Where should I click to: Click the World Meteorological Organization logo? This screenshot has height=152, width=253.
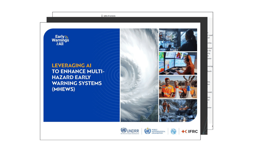155,131
